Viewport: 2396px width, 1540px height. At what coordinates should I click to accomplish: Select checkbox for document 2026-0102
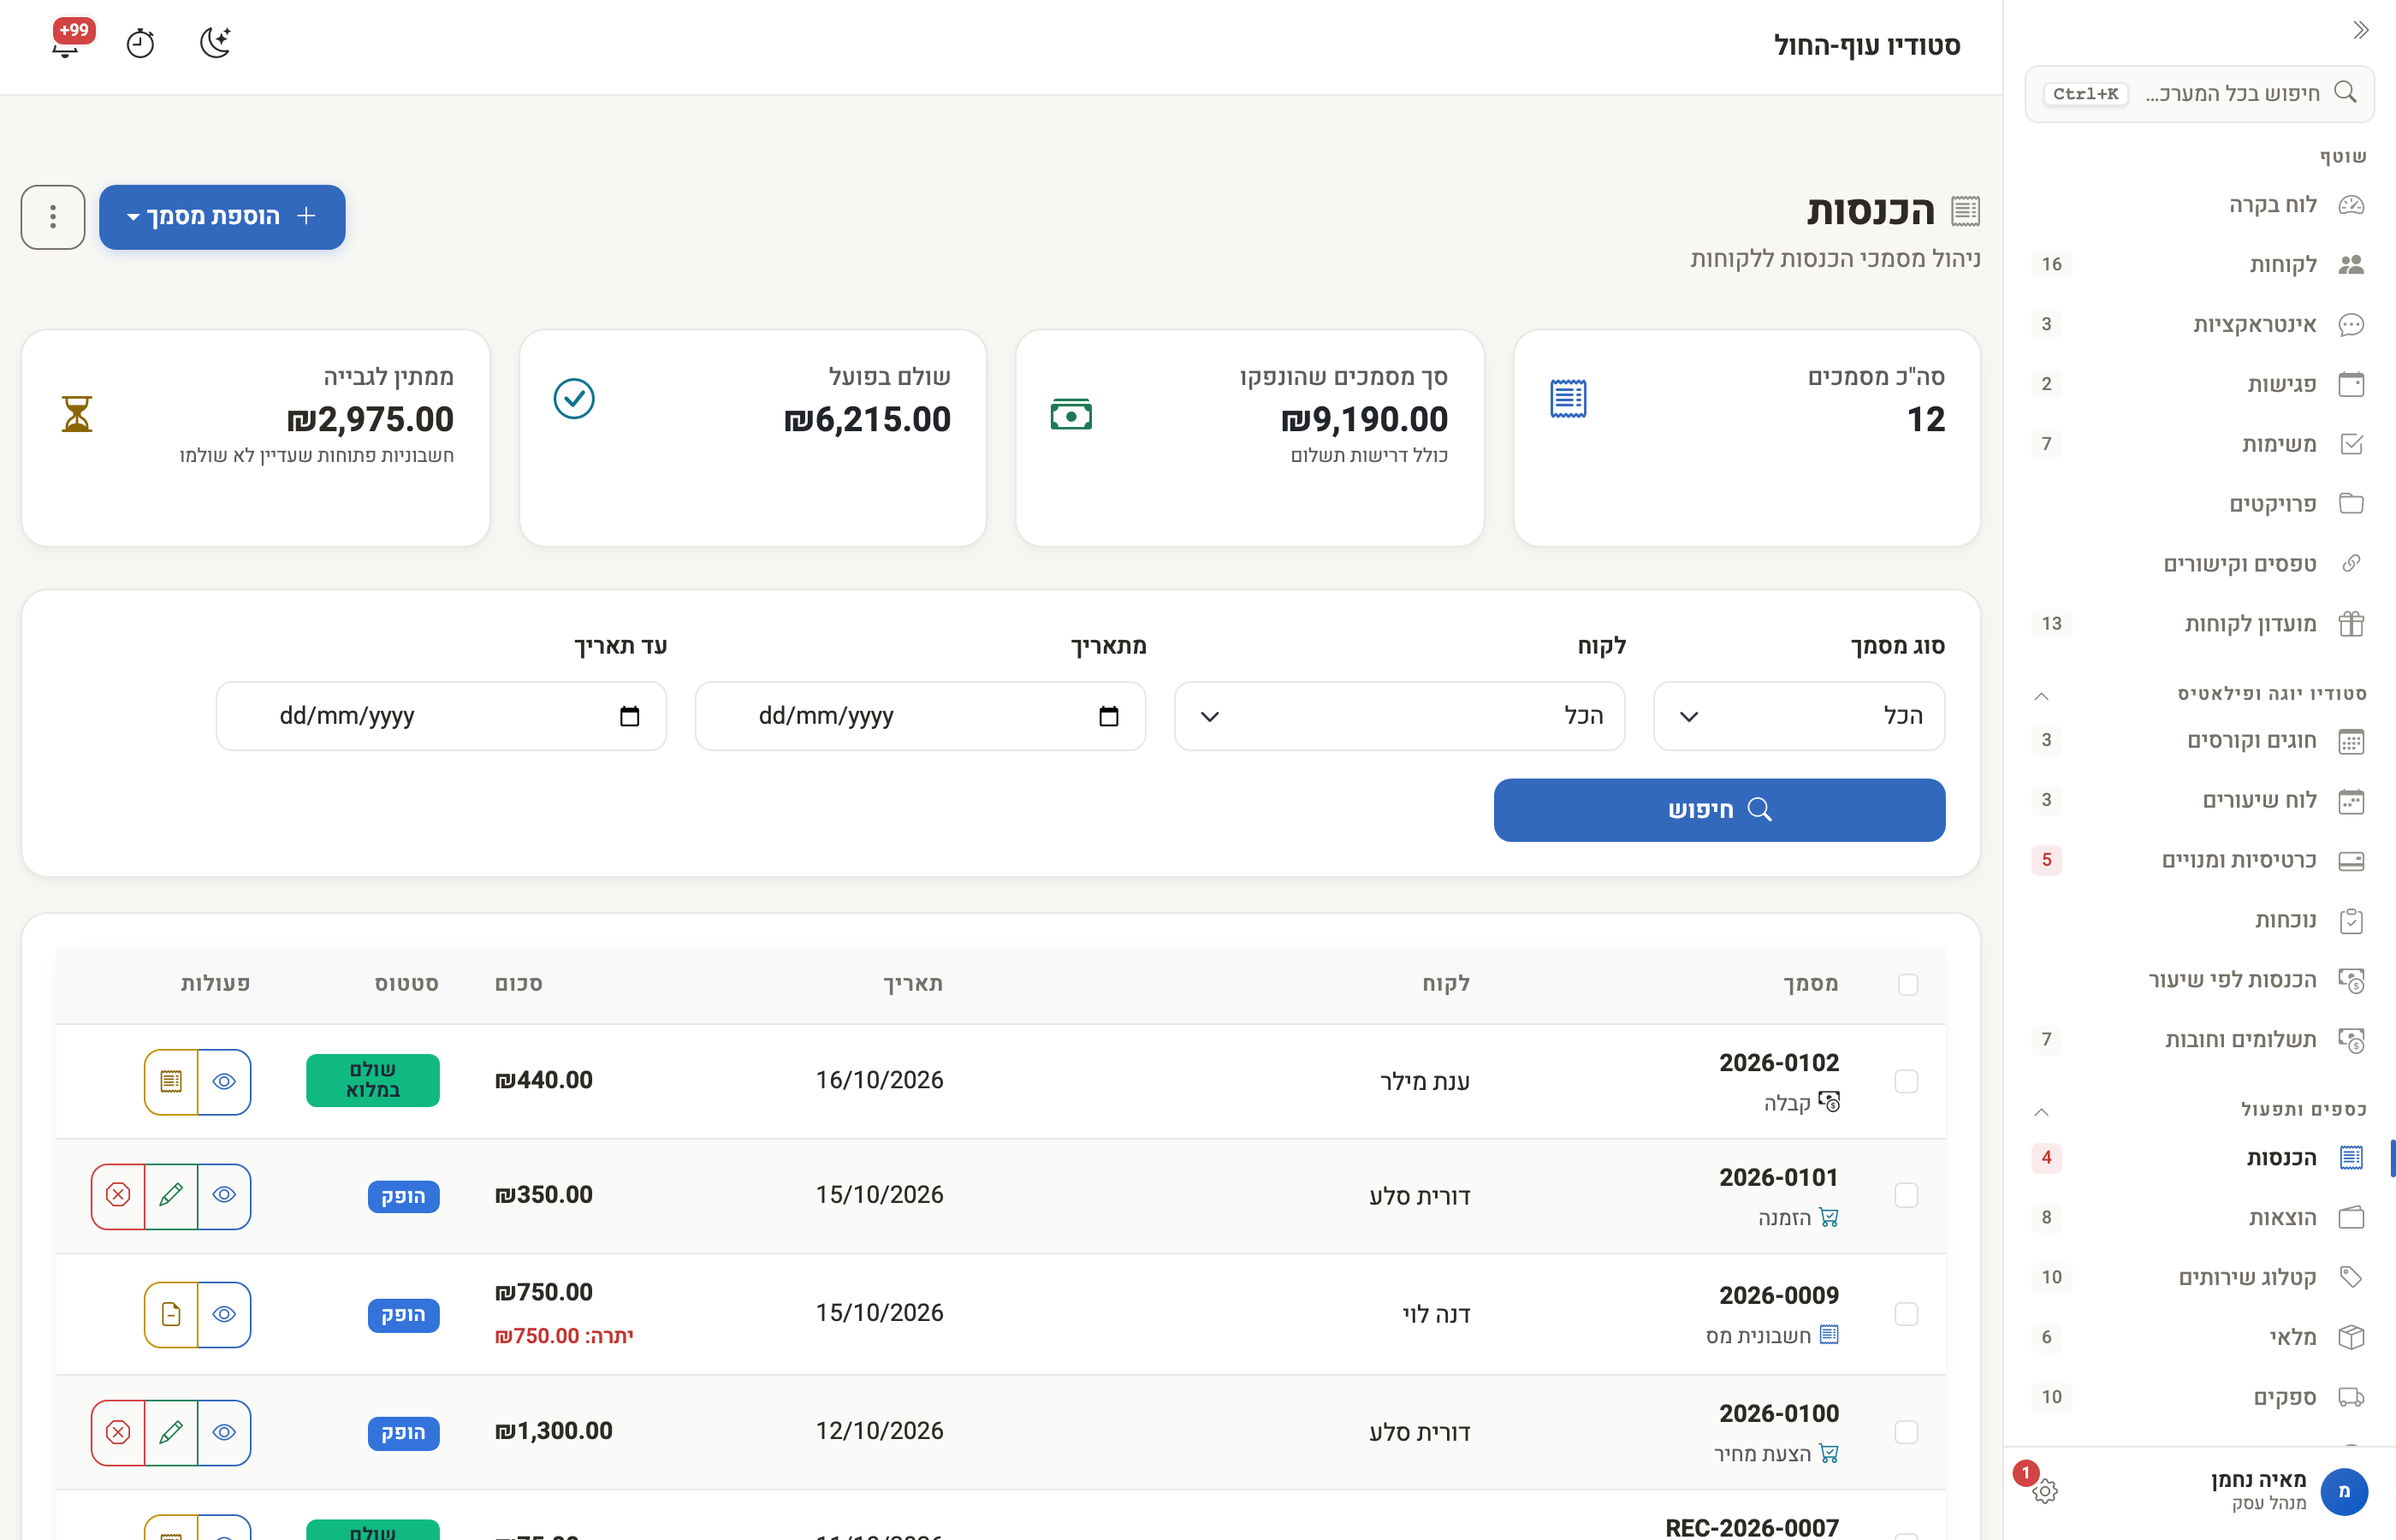click(x=1906, y=1081)
